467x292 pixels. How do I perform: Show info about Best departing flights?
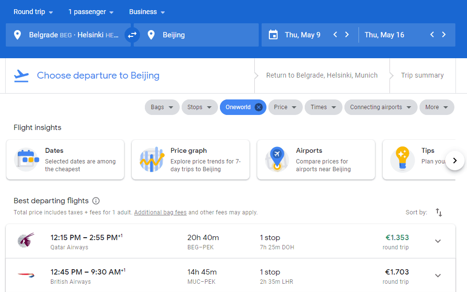point(96,201)
